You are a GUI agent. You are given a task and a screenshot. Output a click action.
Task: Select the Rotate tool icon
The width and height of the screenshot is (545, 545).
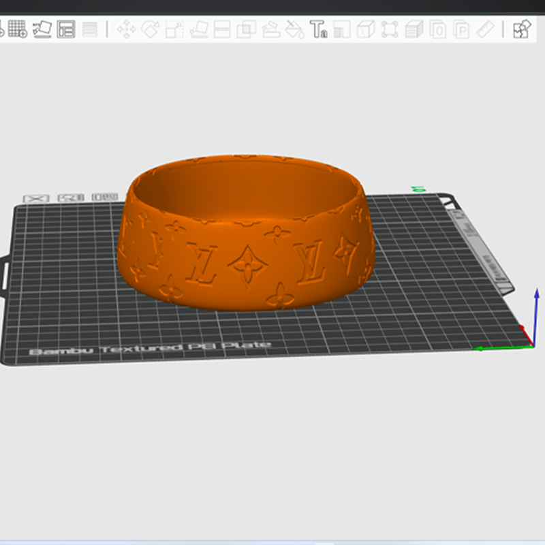coord(151,29)
